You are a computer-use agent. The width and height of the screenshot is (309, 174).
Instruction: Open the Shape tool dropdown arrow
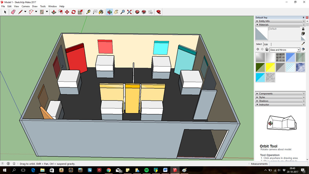coord(47,12)
